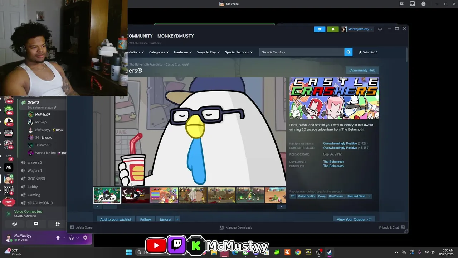Add a tag with plus button

[370, 196]
